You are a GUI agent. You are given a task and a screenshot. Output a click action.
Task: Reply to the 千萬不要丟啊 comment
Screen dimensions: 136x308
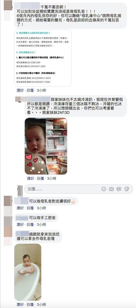30,90
